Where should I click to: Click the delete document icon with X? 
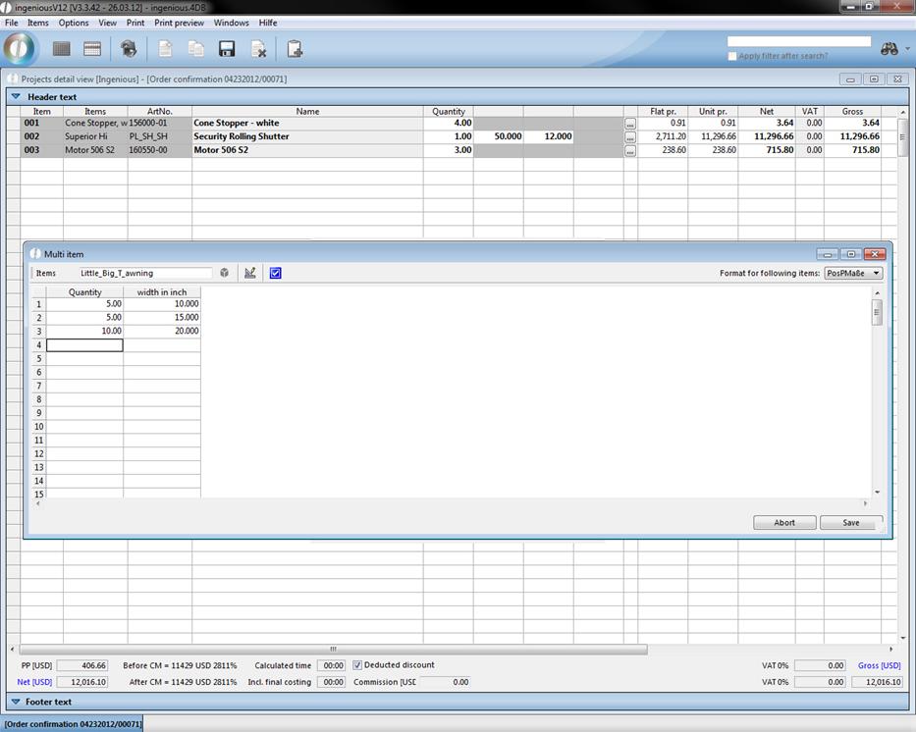(x=258, y=49)
